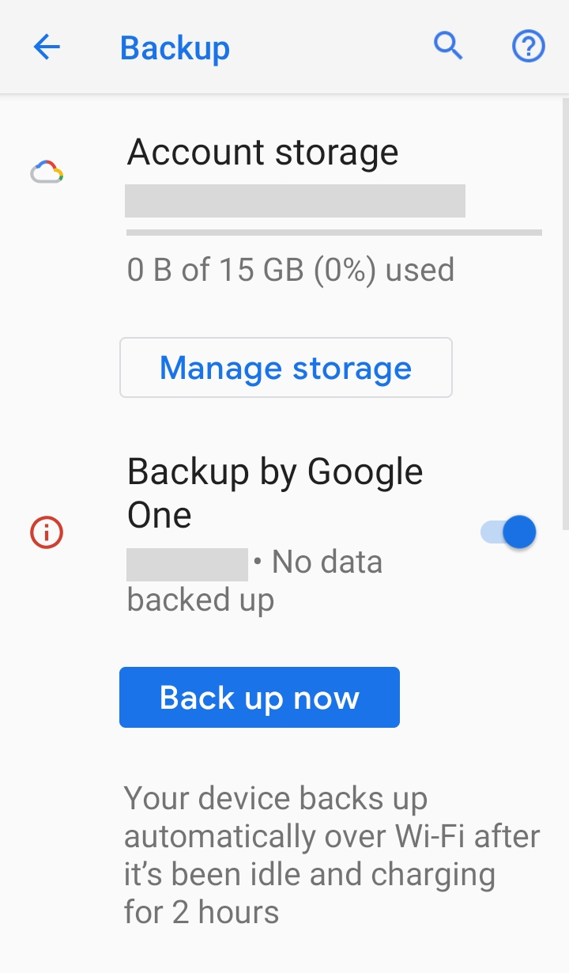The width and height of the screenshot is (569, 973).
Task: Click the automatic backup description paragraph
Action: point(332,854)
